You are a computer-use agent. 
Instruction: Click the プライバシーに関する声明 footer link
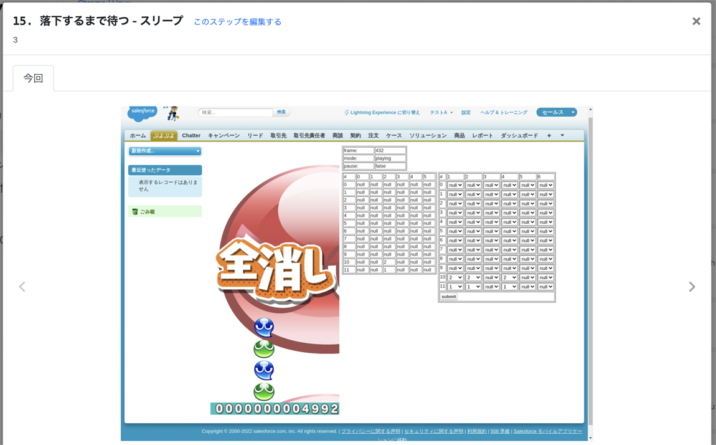click(x=370, y=431)
